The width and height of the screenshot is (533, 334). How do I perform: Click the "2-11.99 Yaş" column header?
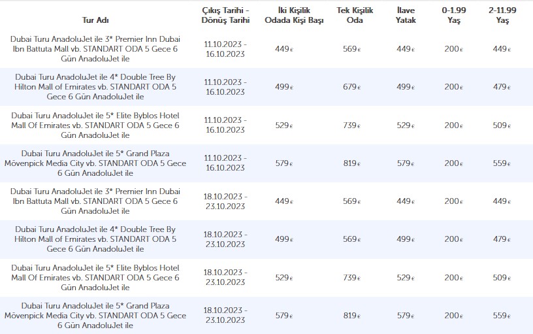tap(502, 15)
